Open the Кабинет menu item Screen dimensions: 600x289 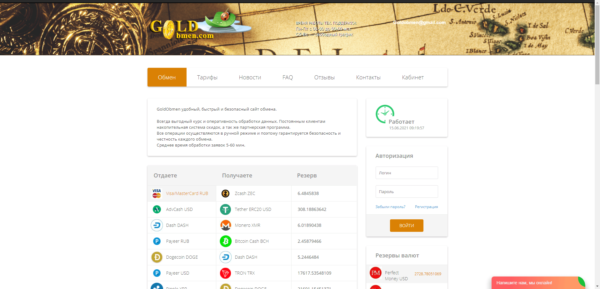pos(413,77)
